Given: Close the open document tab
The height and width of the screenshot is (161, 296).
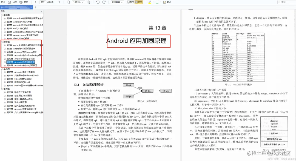Looking at the screenshot, I should point(31,7).
